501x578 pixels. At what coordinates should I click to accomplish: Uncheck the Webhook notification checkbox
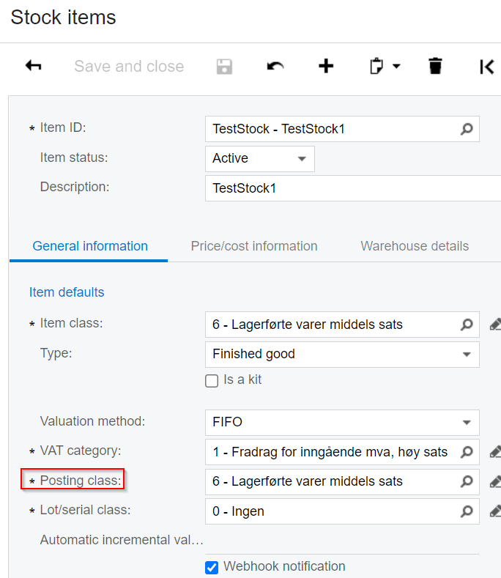212,567
